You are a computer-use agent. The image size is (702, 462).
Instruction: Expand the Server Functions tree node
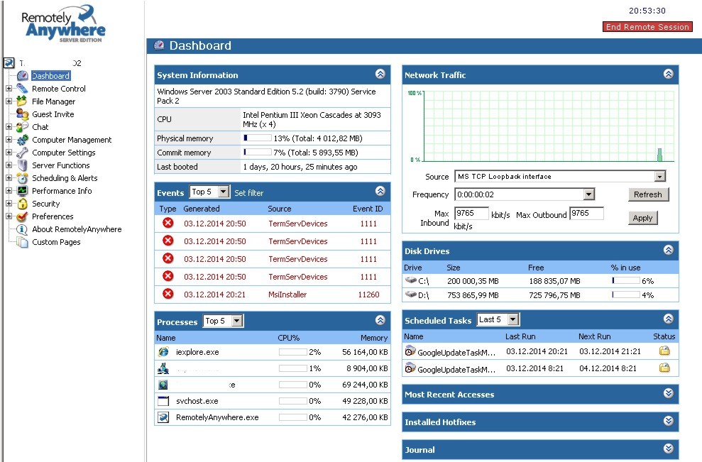pyautogui.click(x=9, y=165)
